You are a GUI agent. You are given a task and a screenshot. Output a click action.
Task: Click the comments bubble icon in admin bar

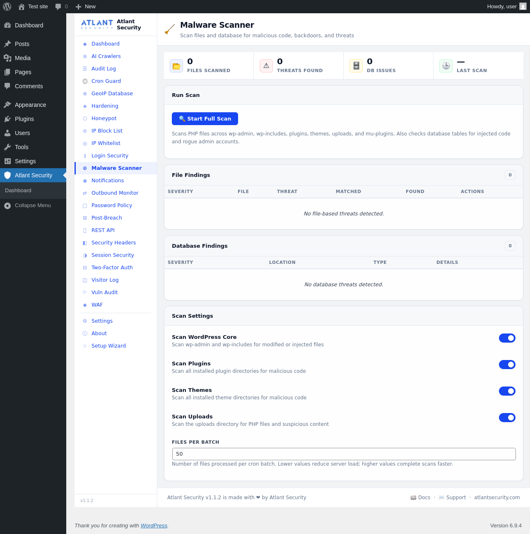(x=58, y=7)
